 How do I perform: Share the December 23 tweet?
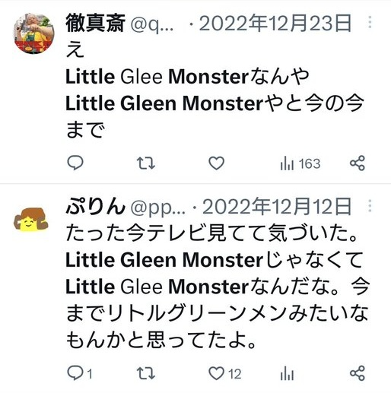pos(358,163)
